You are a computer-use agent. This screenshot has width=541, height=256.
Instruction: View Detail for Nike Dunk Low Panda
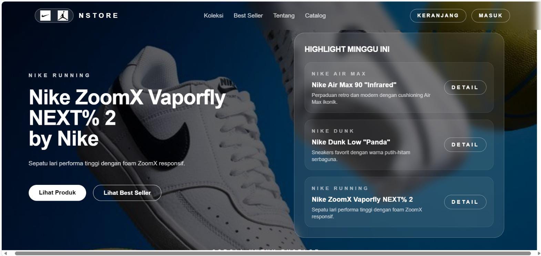465,145
